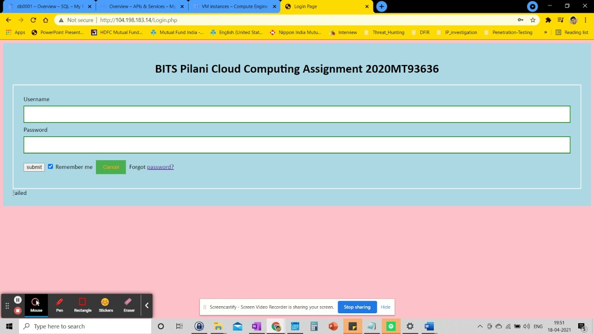Viewport: 594px width, 334px height.
Task: Open the Threat_Hunting bookmark folder
Action: pyautogui.click(x=384, y=32)
